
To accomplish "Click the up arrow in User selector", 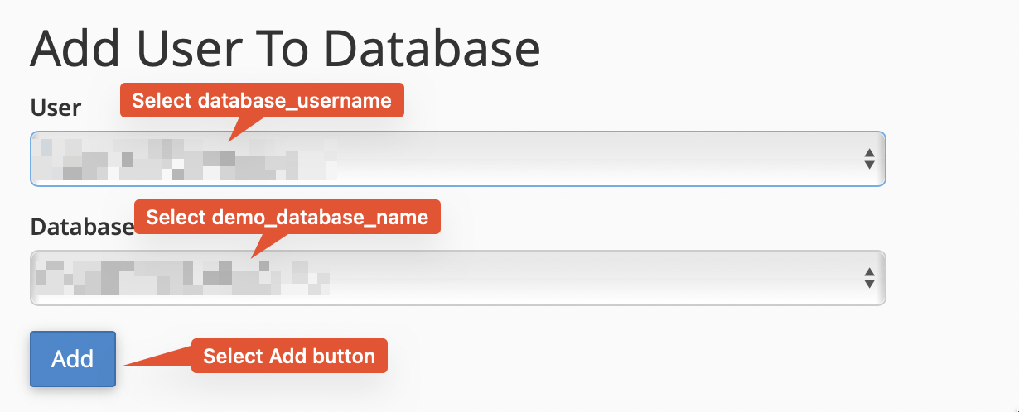I will (x=869, y=153).
